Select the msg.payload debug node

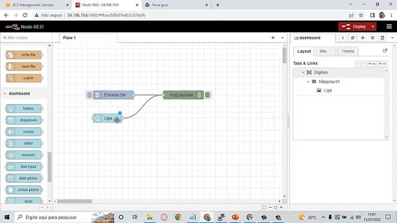pos(183,95)
